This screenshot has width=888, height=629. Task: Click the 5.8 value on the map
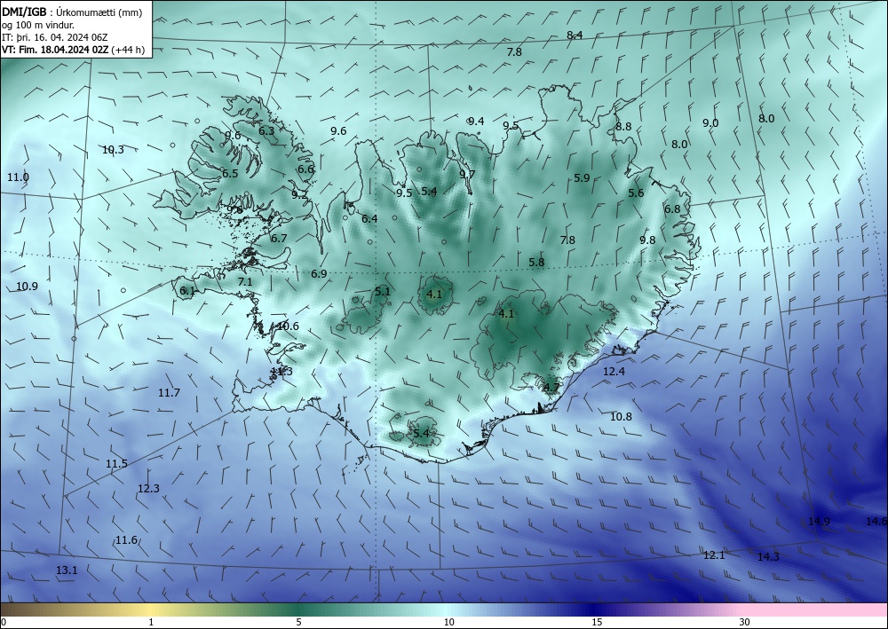537,263
